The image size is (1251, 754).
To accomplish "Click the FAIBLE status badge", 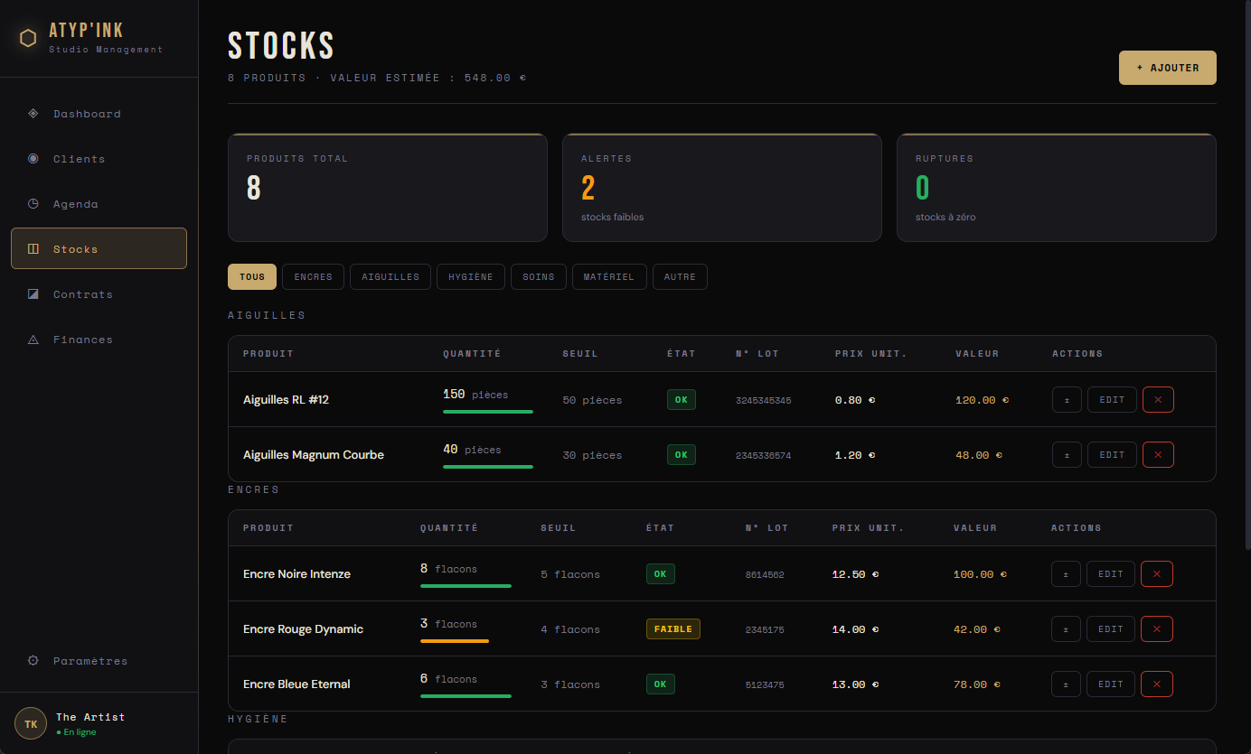I will (673, 628).
